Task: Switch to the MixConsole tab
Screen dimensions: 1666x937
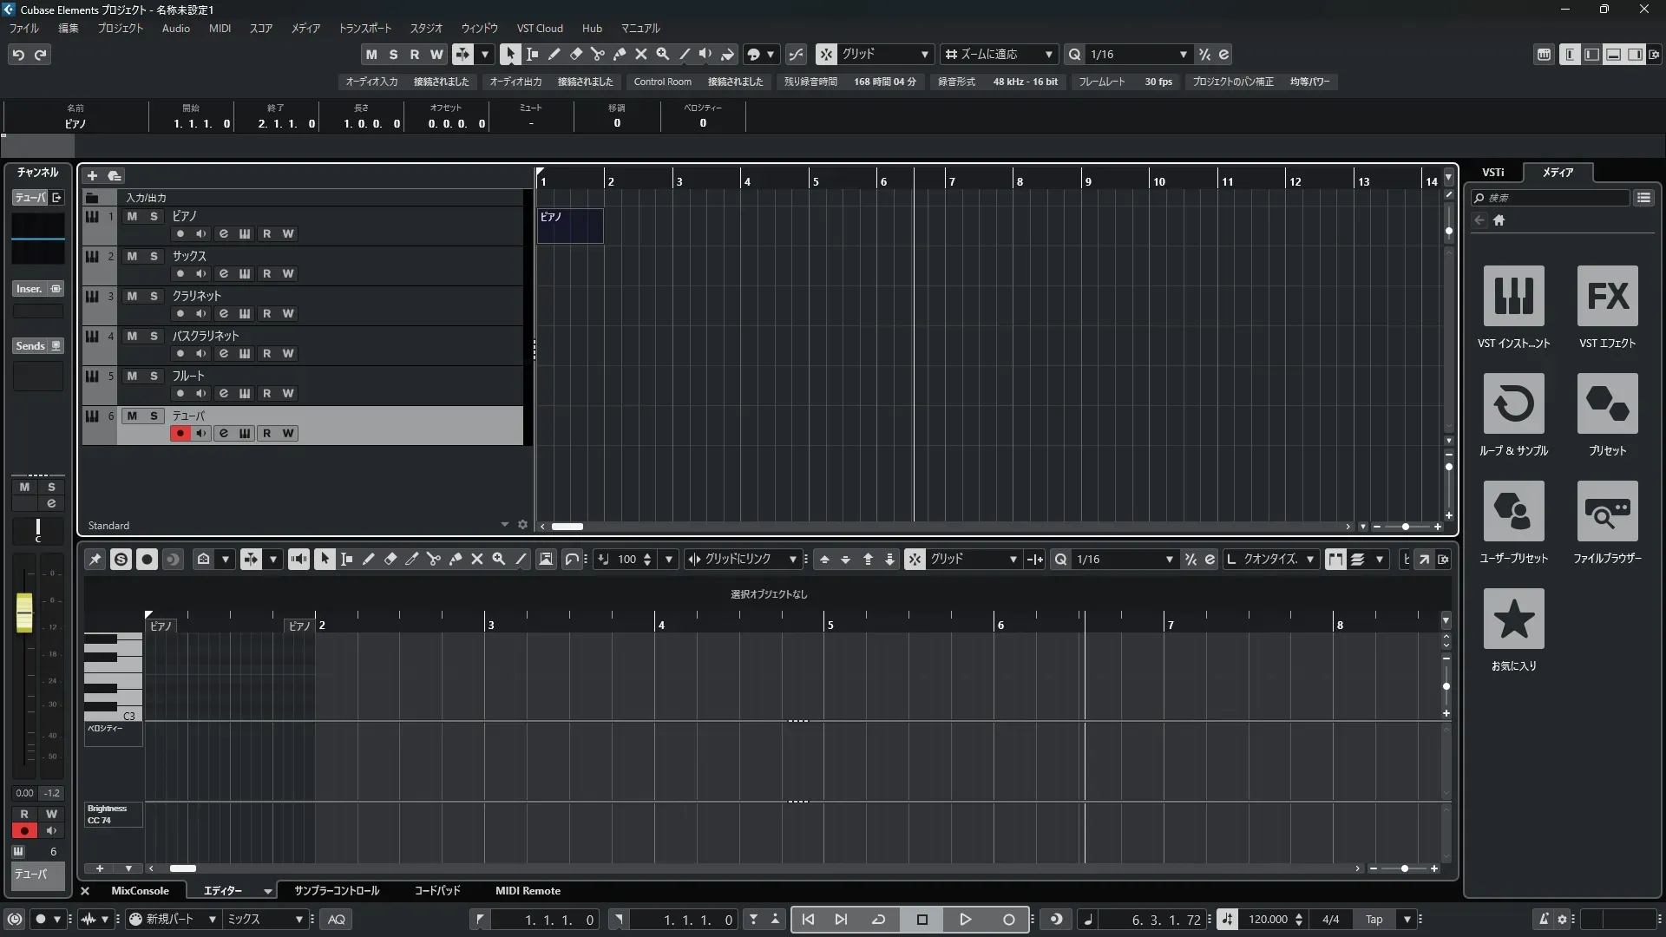Action: (140, 890)
